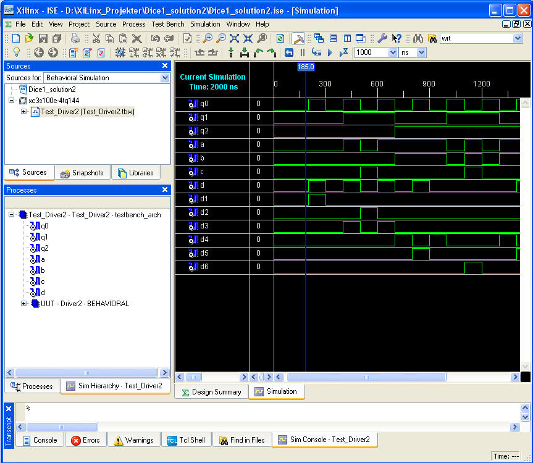Click the Refresh (green arrows) icon
This screenshot has height=463, width=533.
[280, 38]
